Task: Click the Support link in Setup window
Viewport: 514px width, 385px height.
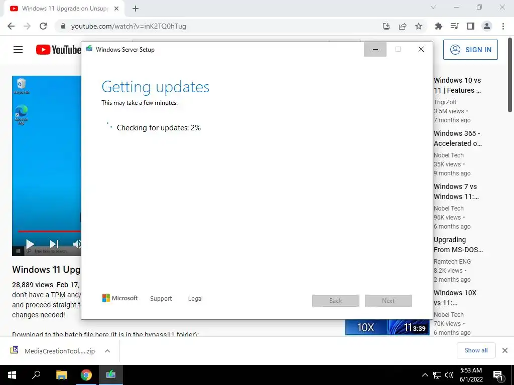Action: [x=161, y=299]
